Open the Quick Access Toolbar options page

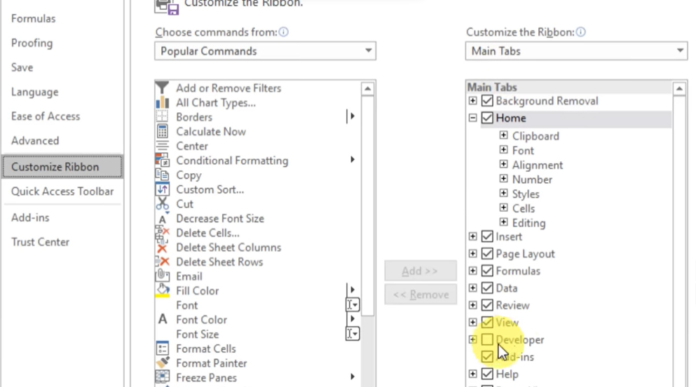tap(62, 191)
